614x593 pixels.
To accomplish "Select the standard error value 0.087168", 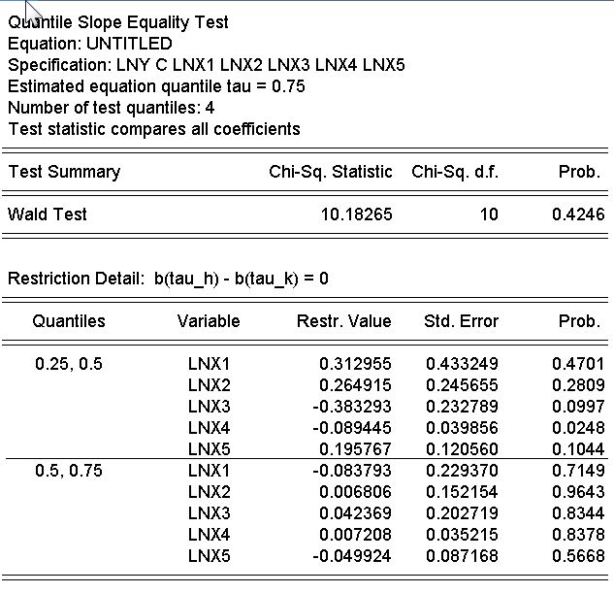I will coord(462,556).
